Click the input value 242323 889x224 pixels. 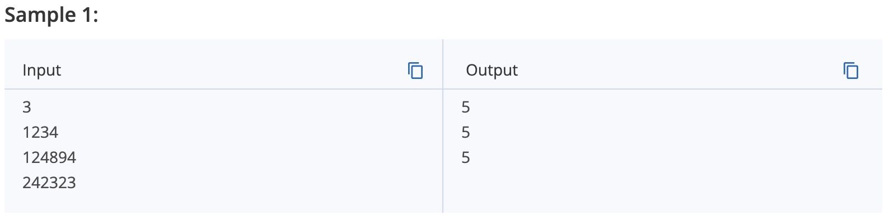tap(49, 183)
